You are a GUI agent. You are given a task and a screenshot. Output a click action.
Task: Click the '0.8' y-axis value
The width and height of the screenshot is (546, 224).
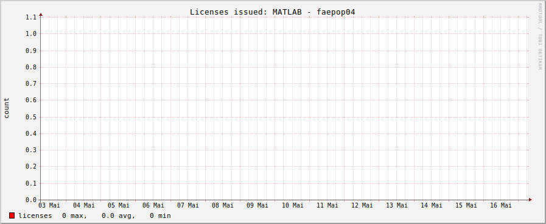click(x=31, y=67)
